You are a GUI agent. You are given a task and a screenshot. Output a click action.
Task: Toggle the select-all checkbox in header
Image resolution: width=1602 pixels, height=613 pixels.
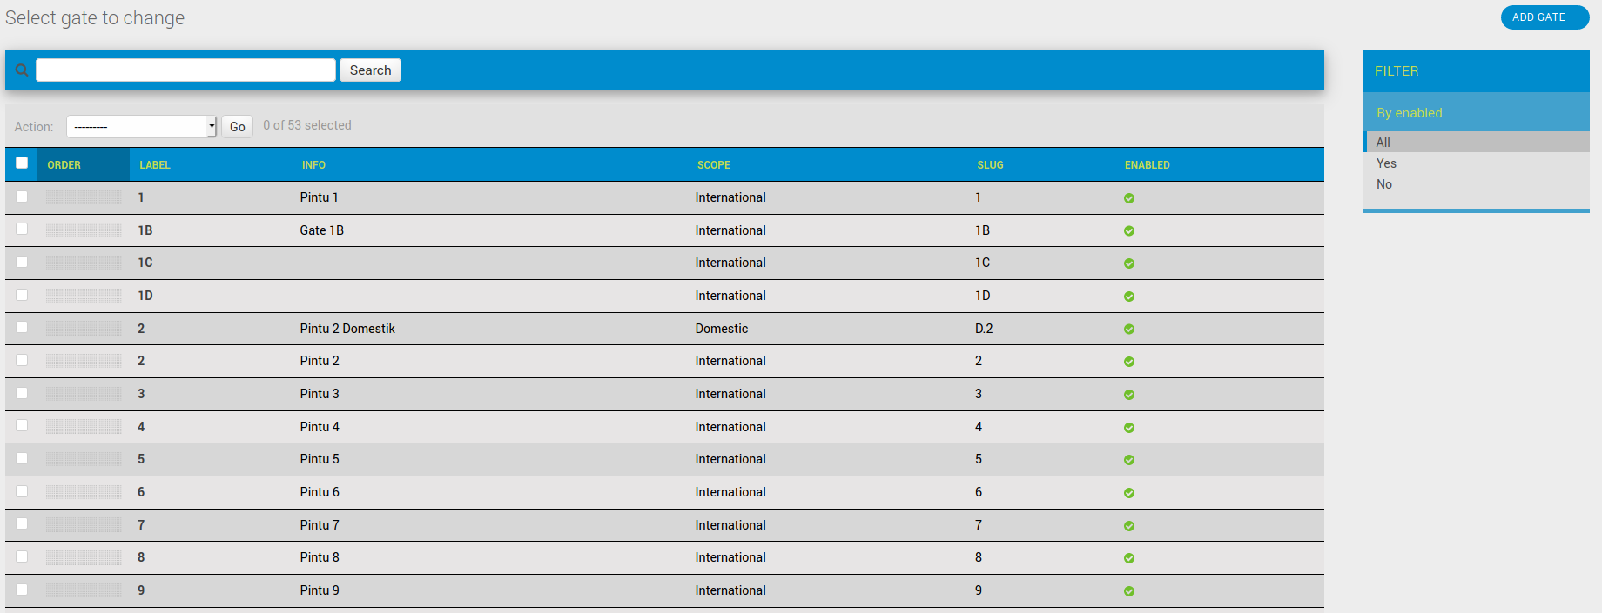pos(22,163)
